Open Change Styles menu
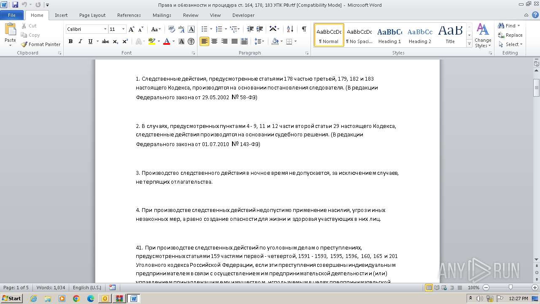 [483, 35]
